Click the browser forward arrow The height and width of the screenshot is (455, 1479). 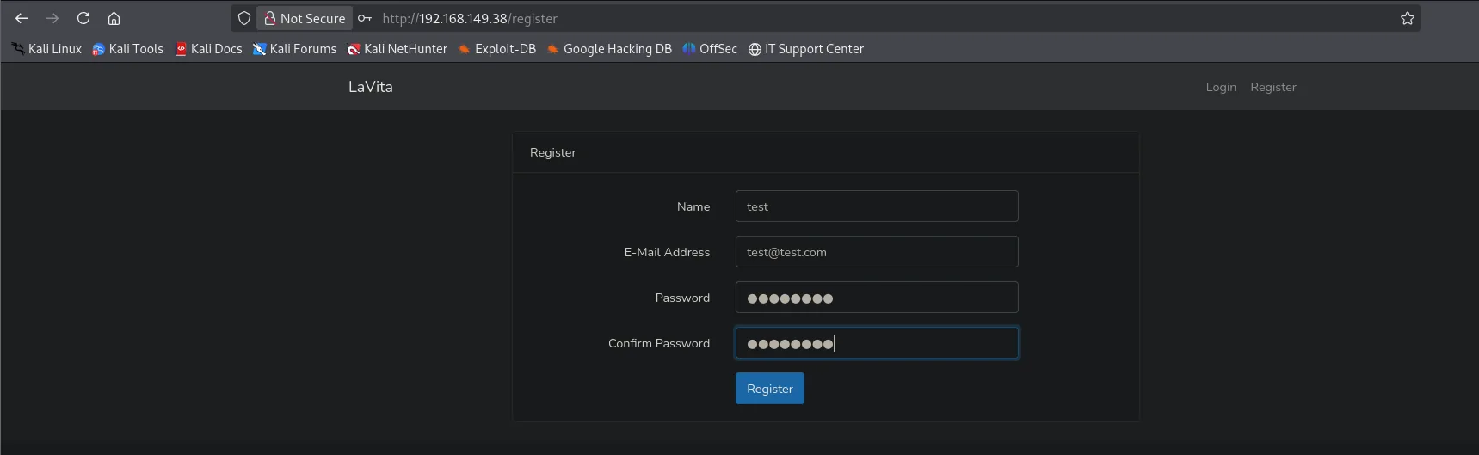[x=52, y=18]
